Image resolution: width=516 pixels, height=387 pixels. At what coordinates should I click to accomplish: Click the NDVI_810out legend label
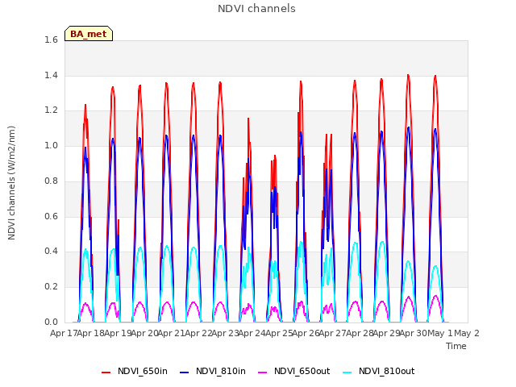(x=387, y=371)
